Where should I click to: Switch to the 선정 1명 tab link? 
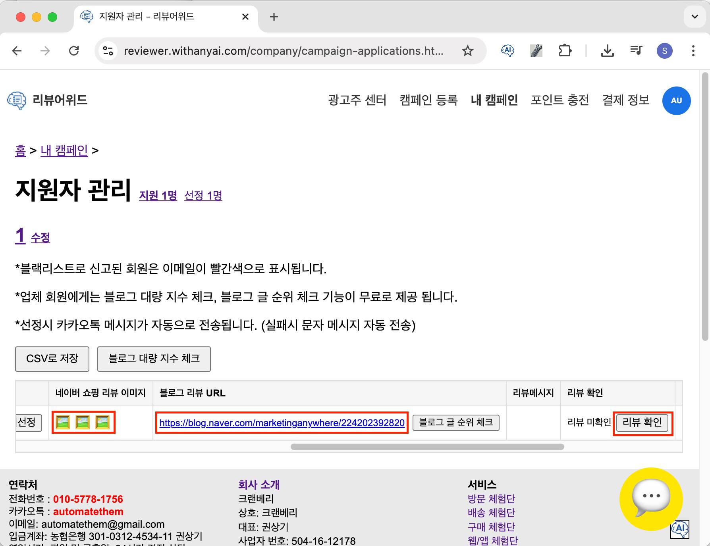[203, 196]
